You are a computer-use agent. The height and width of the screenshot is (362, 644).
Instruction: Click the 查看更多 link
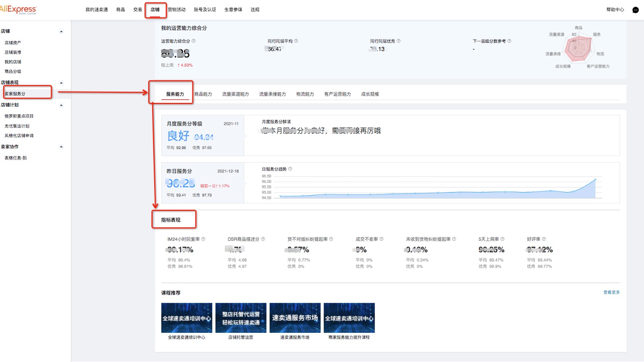[x=611, y=292]
